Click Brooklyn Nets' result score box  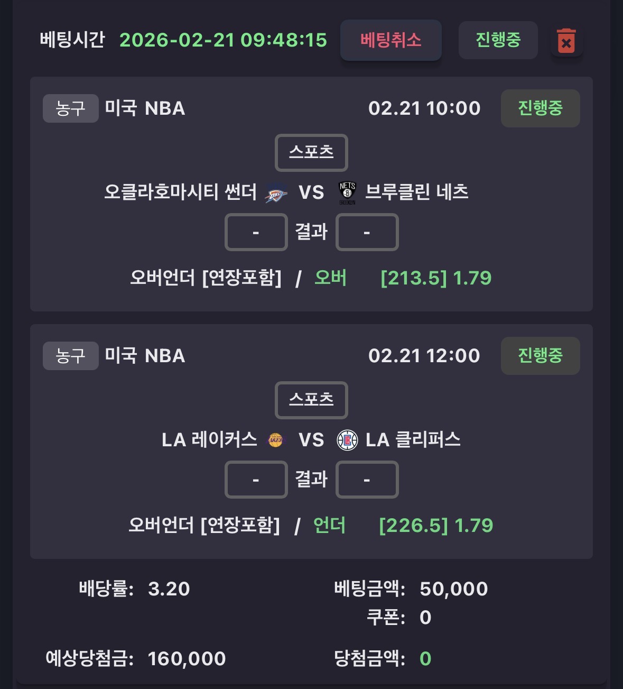point(367,232)
